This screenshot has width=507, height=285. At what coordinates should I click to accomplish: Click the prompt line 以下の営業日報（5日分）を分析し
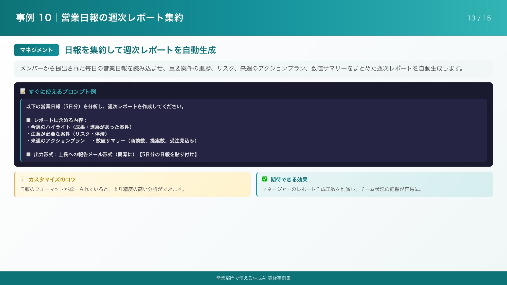pyautogui.click(x=105, y=106)
